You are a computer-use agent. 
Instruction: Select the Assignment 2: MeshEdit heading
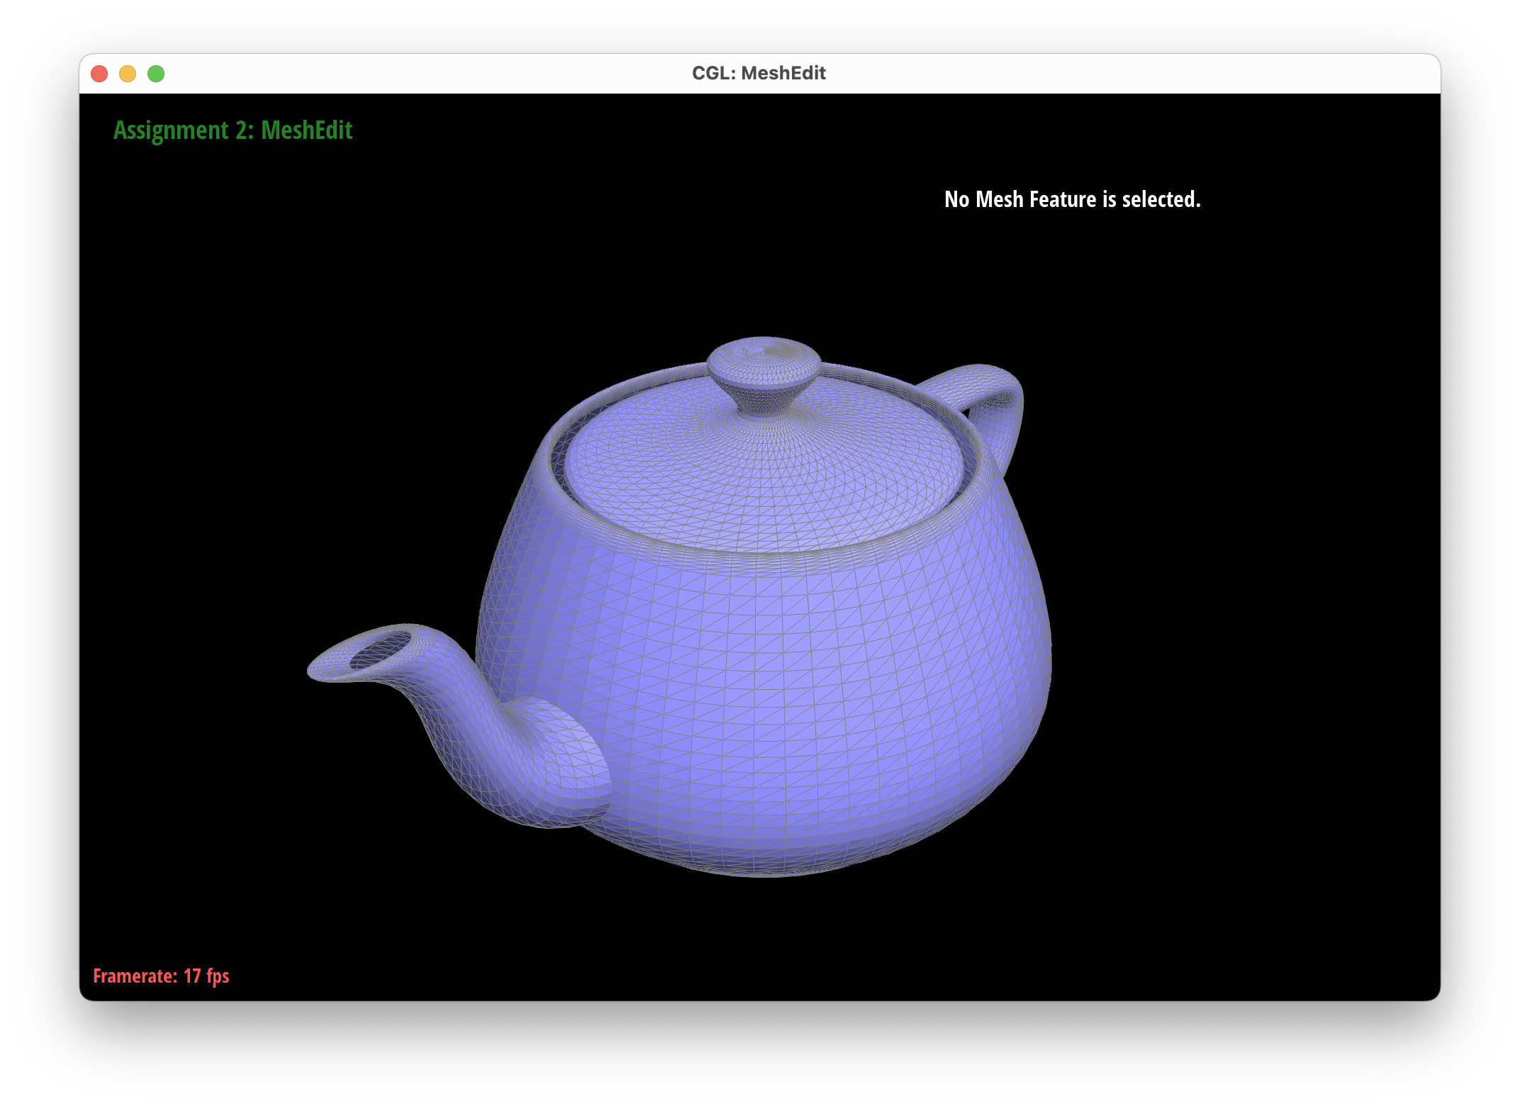point(234,130)
